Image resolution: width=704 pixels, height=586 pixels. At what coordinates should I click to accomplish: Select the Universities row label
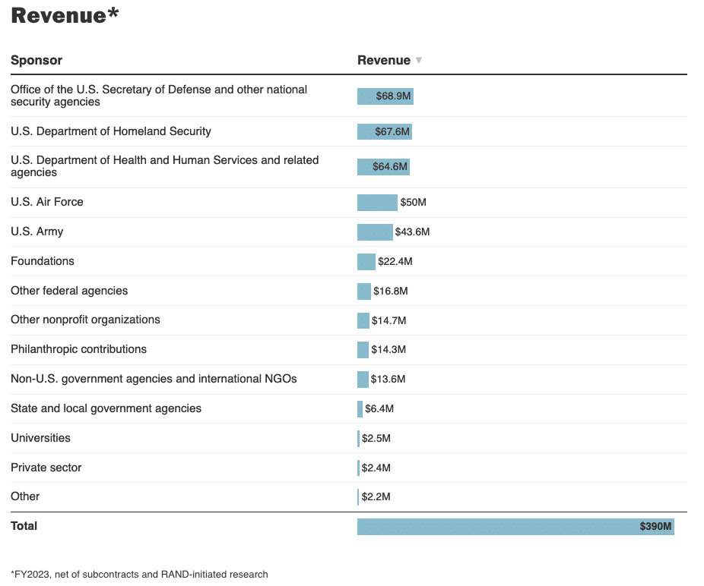point(40,438)
